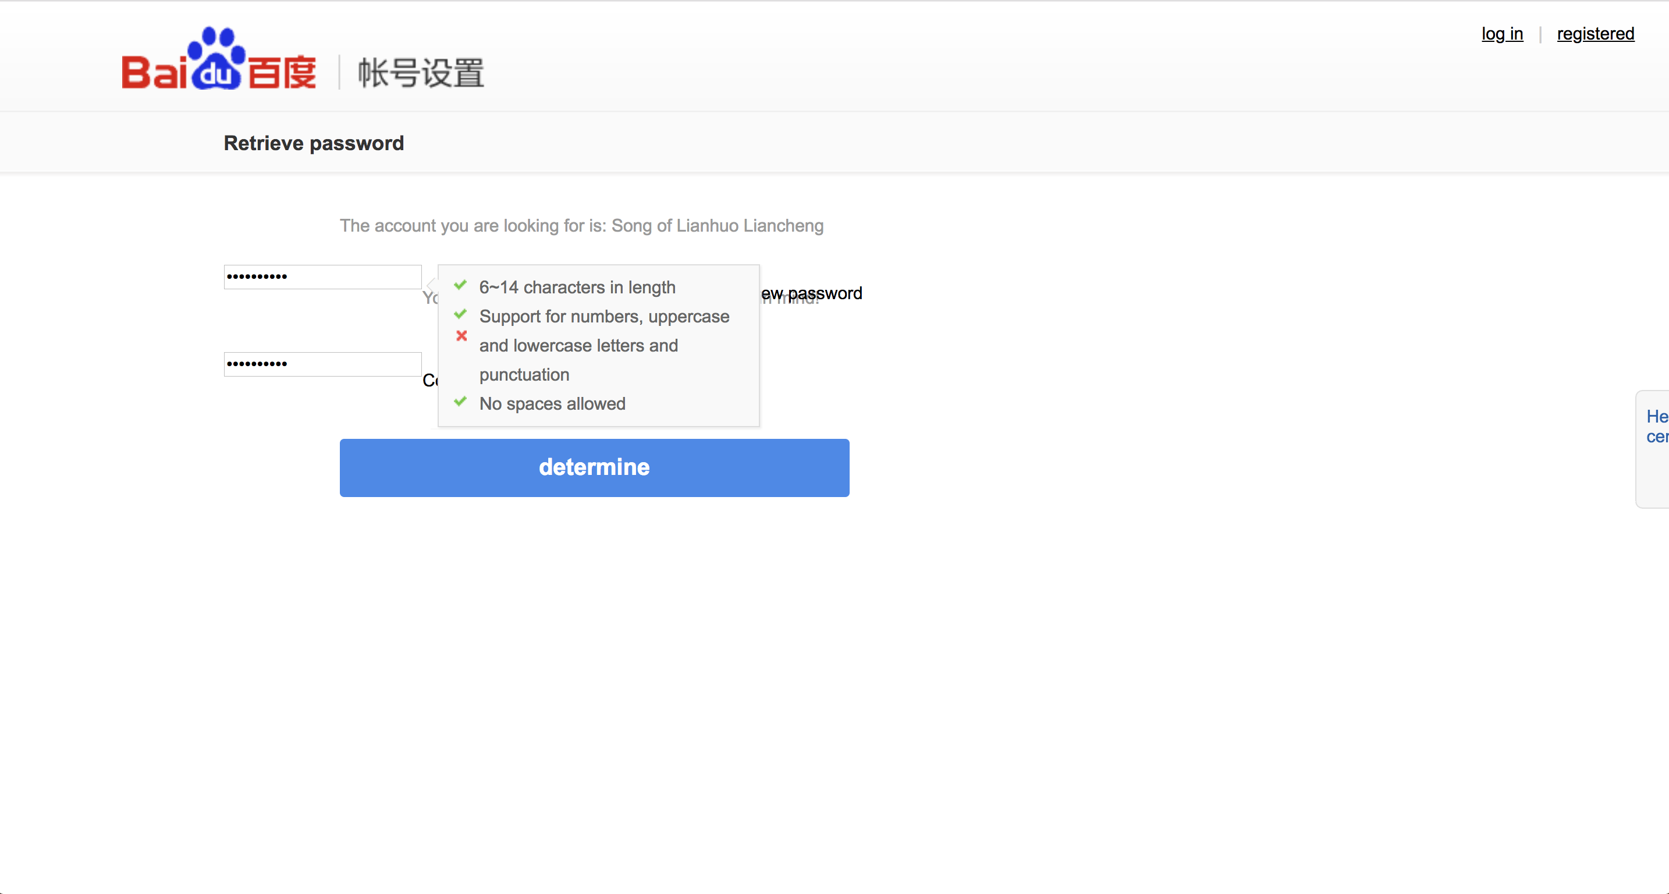Focus the first new password field
The width and height of the screenshot is (1669, 894).
pyautogui.click(x=322, y=277)
